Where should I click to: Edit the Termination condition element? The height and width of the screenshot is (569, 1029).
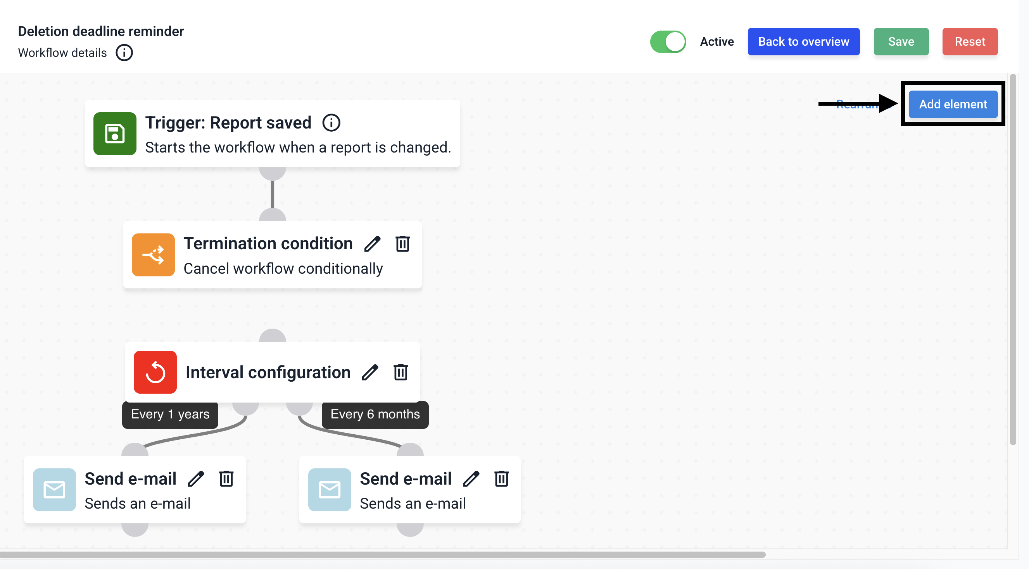tap(372, 244)
